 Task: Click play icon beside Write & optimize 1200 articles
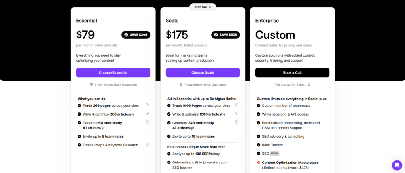pos(237,113)
